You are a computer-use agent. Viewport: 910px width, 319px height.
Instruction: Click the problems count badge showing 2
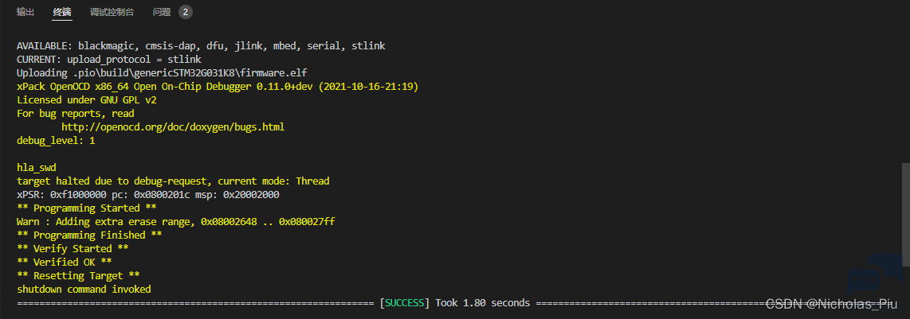coord(185,12)
